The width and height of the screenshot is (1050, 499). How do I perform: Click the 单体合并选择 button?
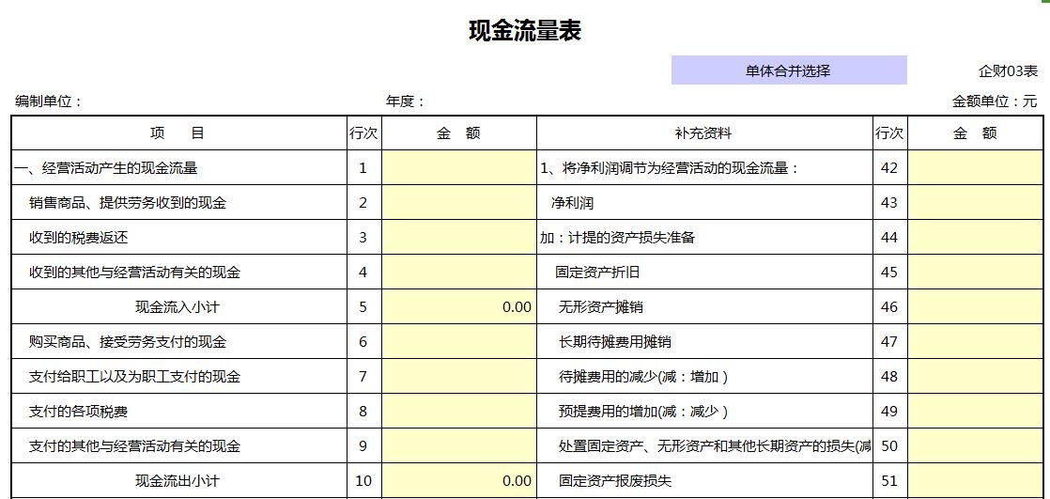789,70
